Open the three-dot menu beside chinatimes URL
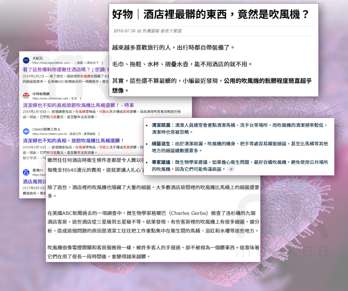Image resolution: width=348 pixels, height=291 pixels. point(80,98)
